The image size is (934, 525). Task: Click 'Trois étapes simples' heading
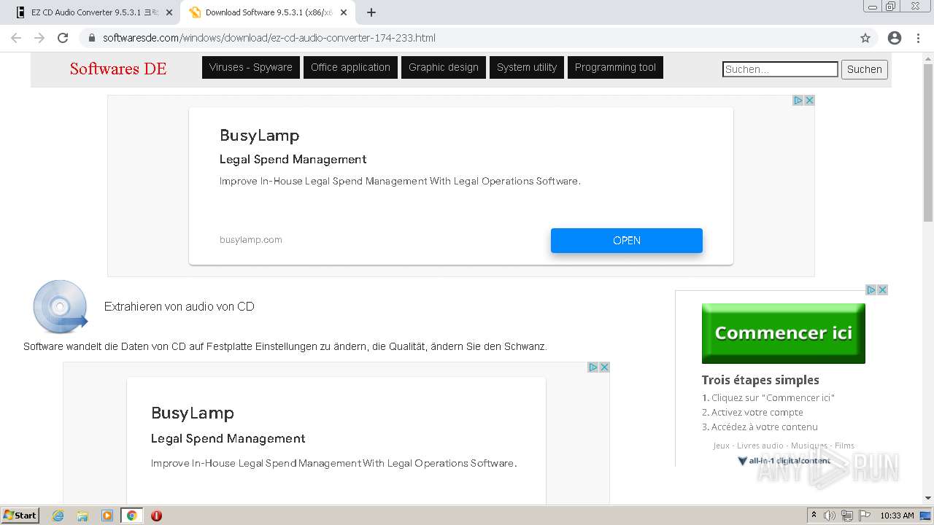[760, 380]
